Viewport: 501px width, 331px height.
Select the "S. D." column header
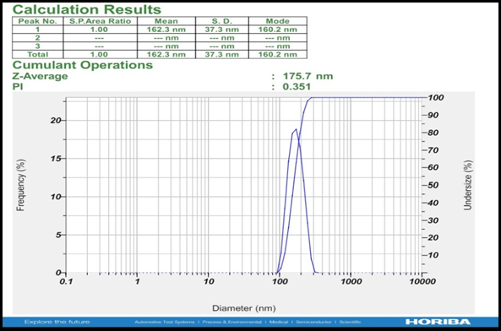[221, 21]
